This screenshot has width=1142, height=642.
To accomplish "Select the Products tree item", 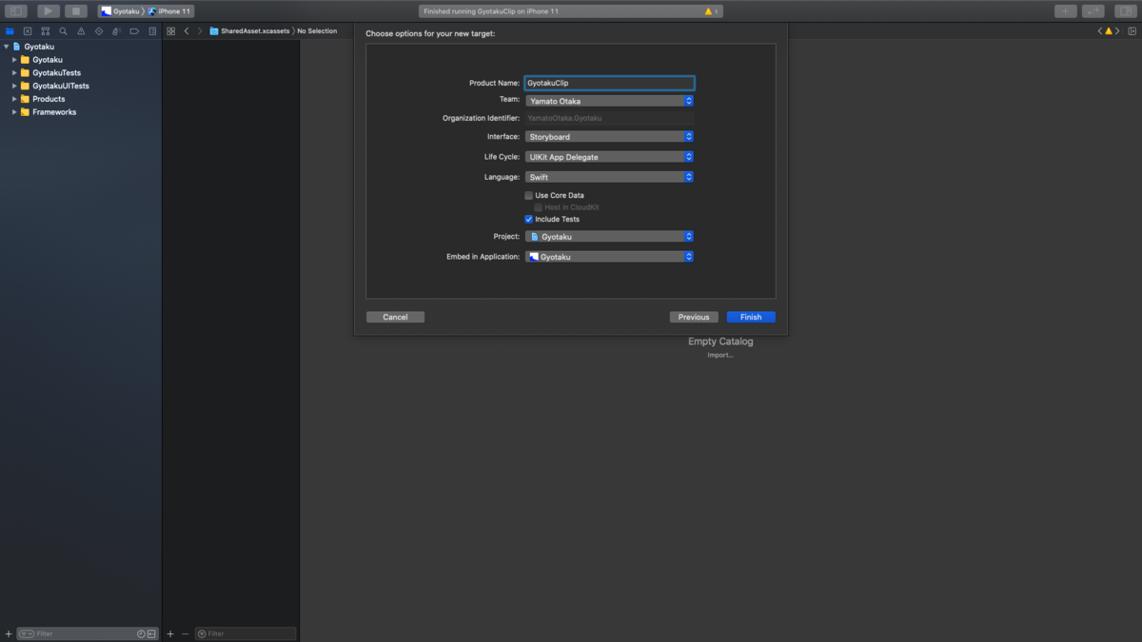I will point(49,99).
